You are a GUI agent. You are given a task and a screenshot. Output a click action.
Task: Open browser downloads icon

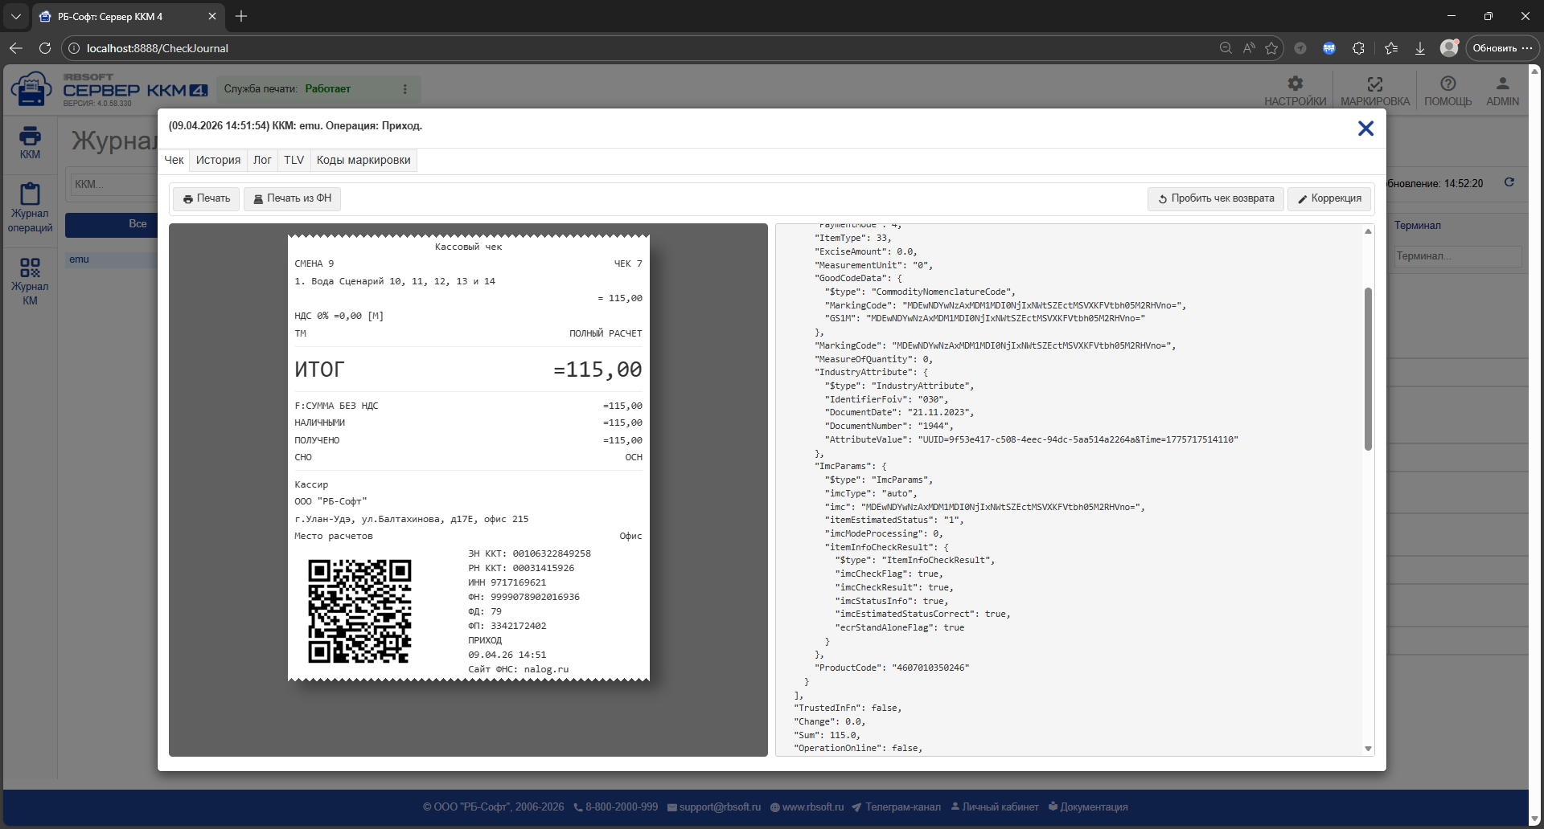click(1420, 48)
